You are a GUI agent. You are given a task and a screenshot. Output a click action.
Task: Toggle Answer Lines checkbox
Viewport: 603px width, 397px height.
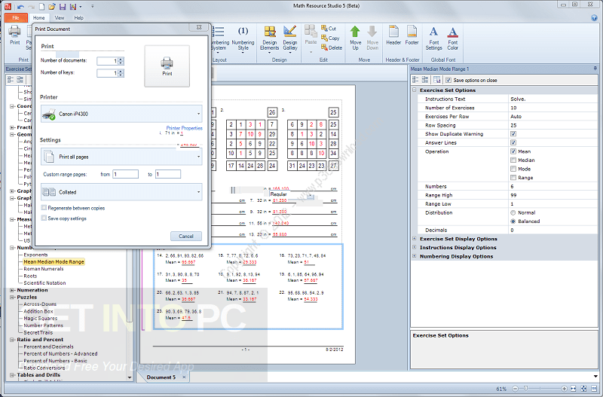[513, 142]
